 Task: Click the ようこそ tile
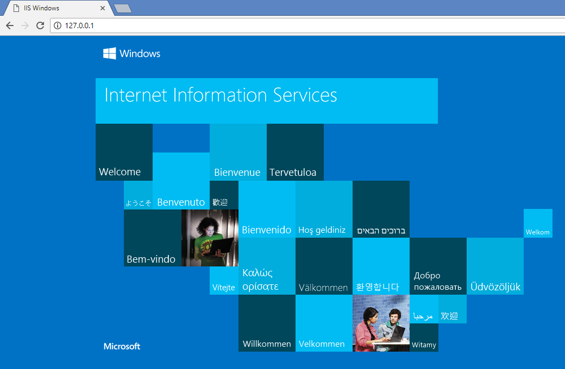[139, 195]
